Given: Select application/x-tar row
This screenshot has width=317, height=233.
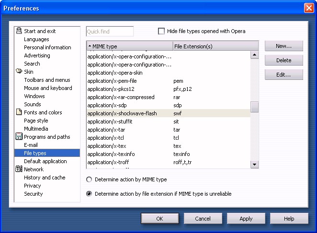Looking at the screenshot, I should tap(169, 130).
